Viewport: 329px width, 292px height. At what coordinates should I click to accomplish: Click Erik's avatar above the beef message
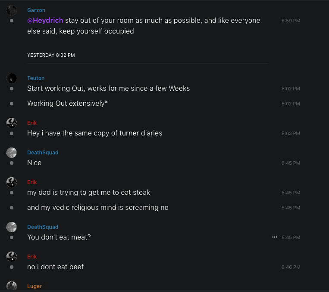click(x=12, y=257)
